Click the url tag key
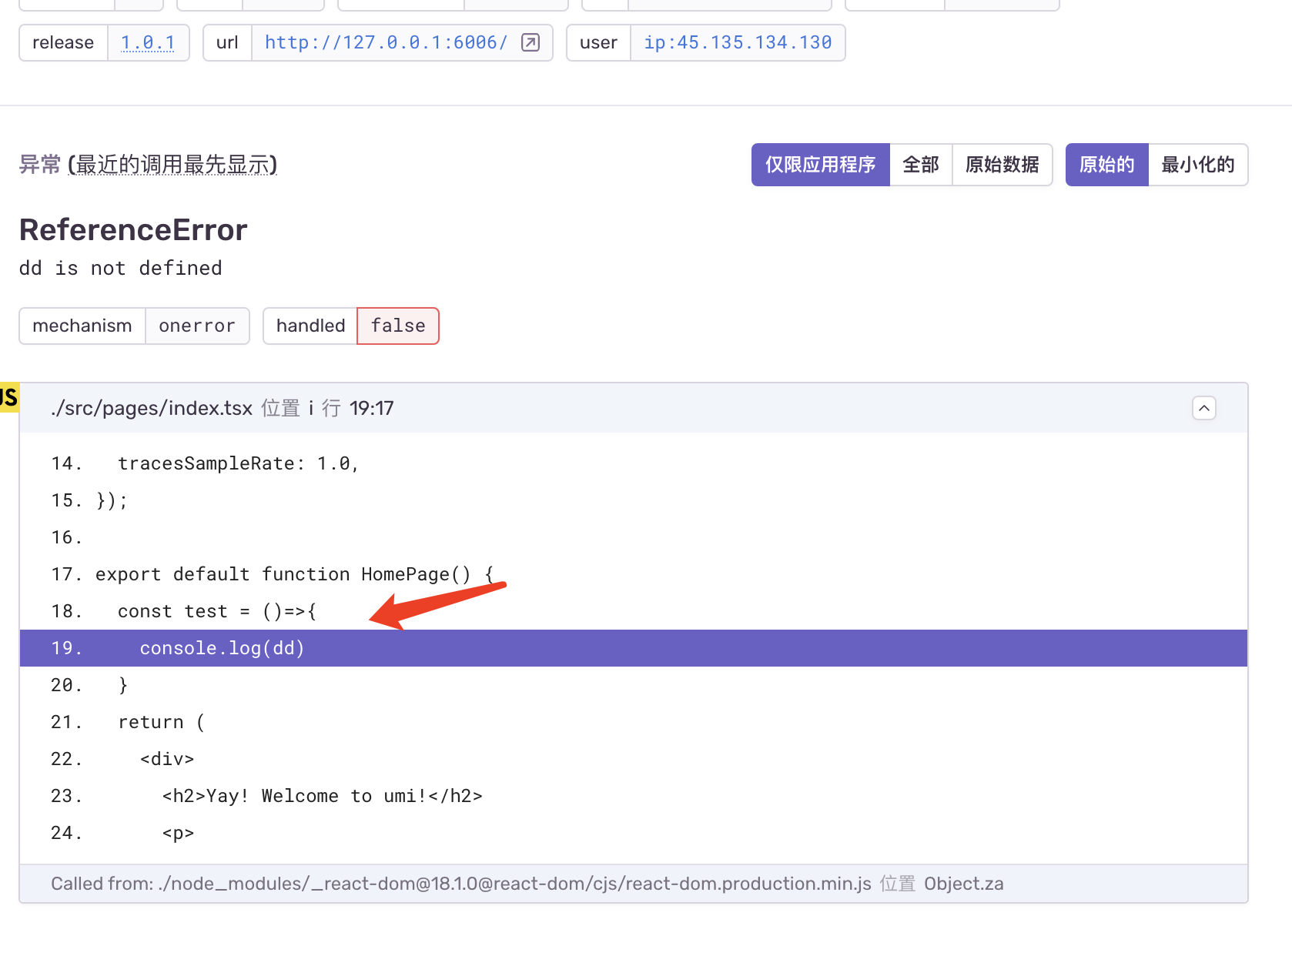This screenshot has width=1292, height=956. tap(227, 42)
